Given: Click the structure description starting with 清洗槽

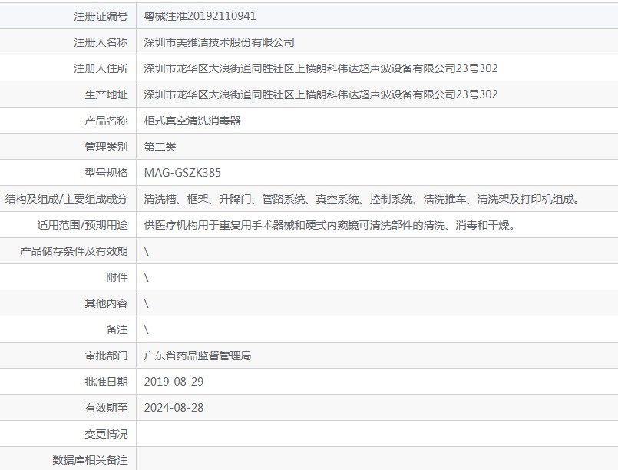Looking at the screenshot, I should (362, 199).
